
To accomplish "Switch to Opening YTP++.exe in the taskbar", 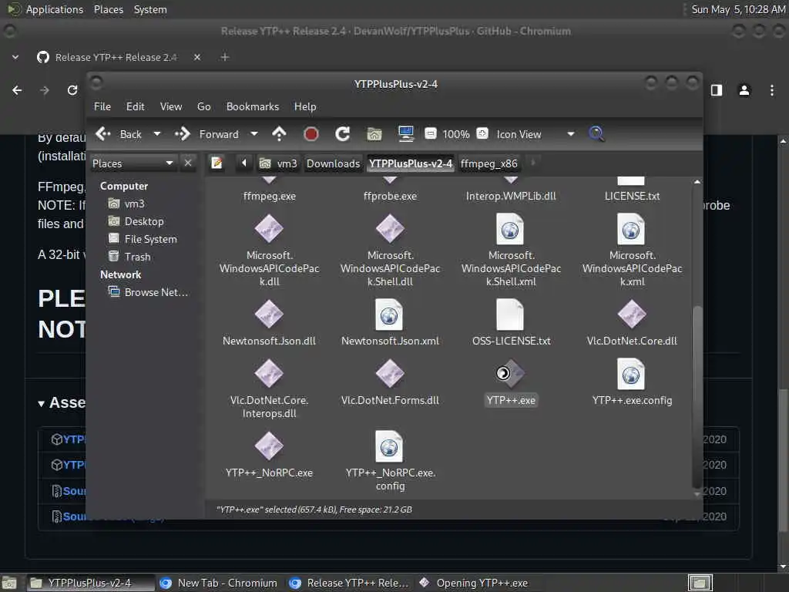I will (x=474, y=583).
